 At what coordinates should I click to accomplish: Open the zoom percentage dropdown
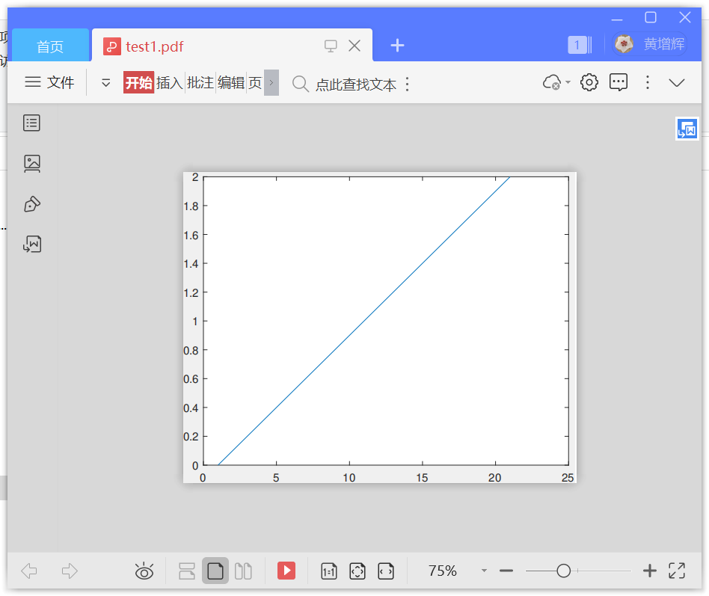coord(483,571)
